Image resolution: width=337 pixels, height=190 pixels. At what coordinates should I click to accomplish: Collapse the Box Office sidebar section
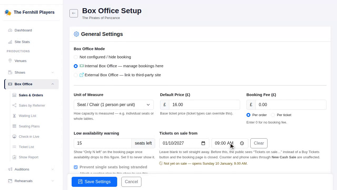click(x=52, y=84)
